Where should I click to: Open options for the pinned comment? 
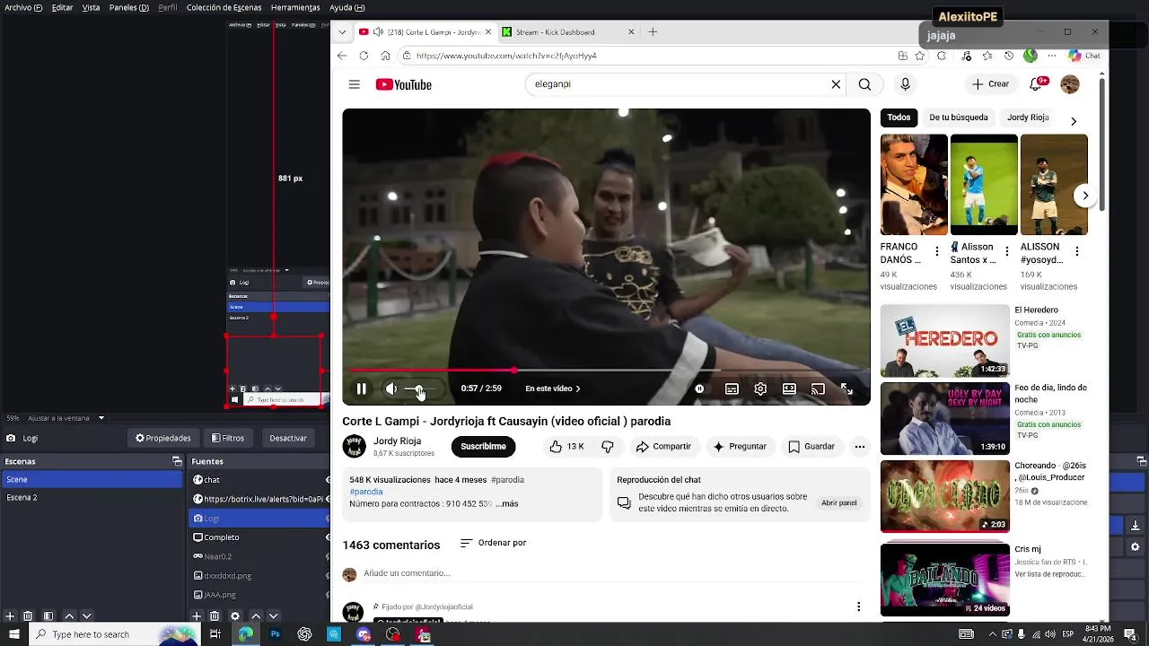click(x=858, y=607)
